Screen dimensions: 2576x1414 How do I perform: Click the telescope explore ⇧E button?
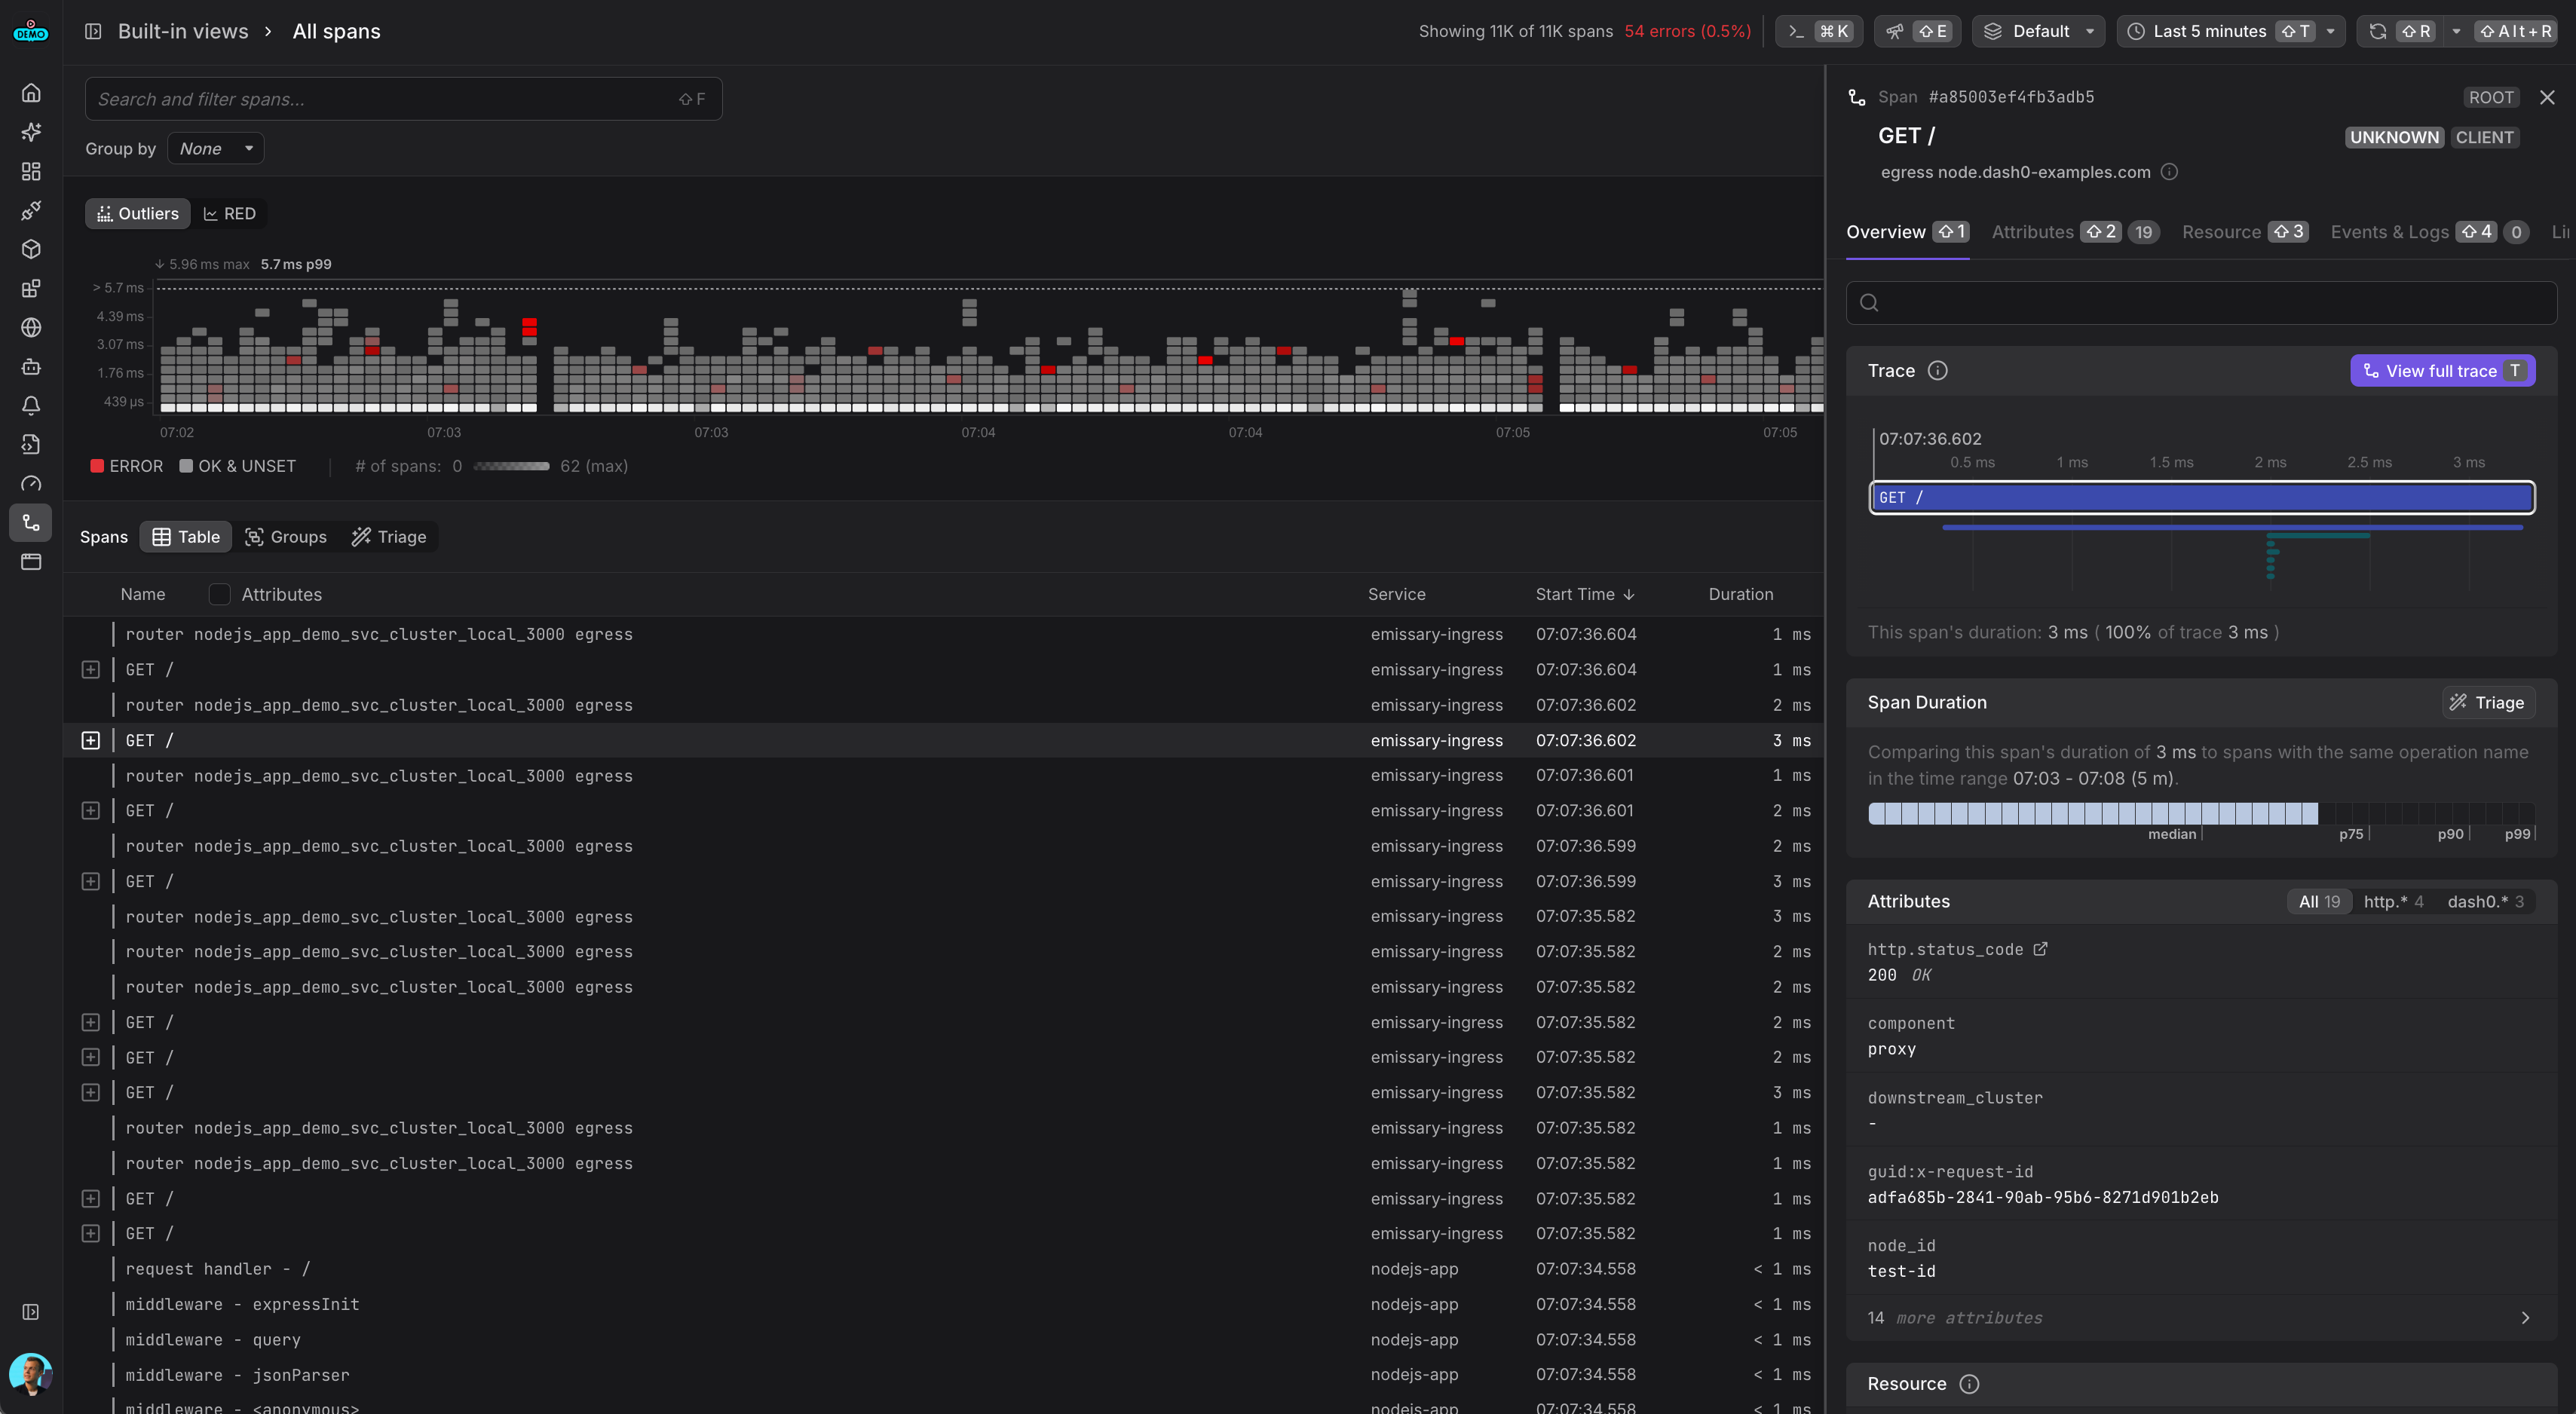coord(1917,31)
